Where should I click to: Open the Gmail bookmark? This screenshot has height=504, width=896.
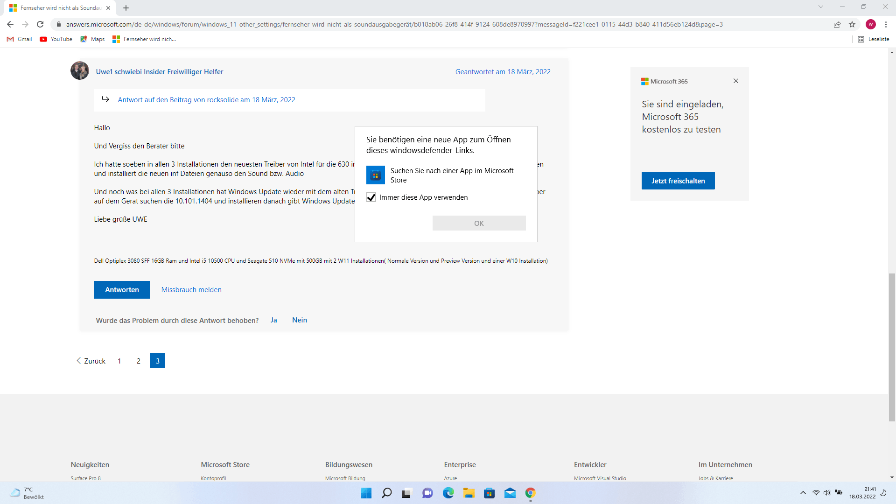[19, 39]
